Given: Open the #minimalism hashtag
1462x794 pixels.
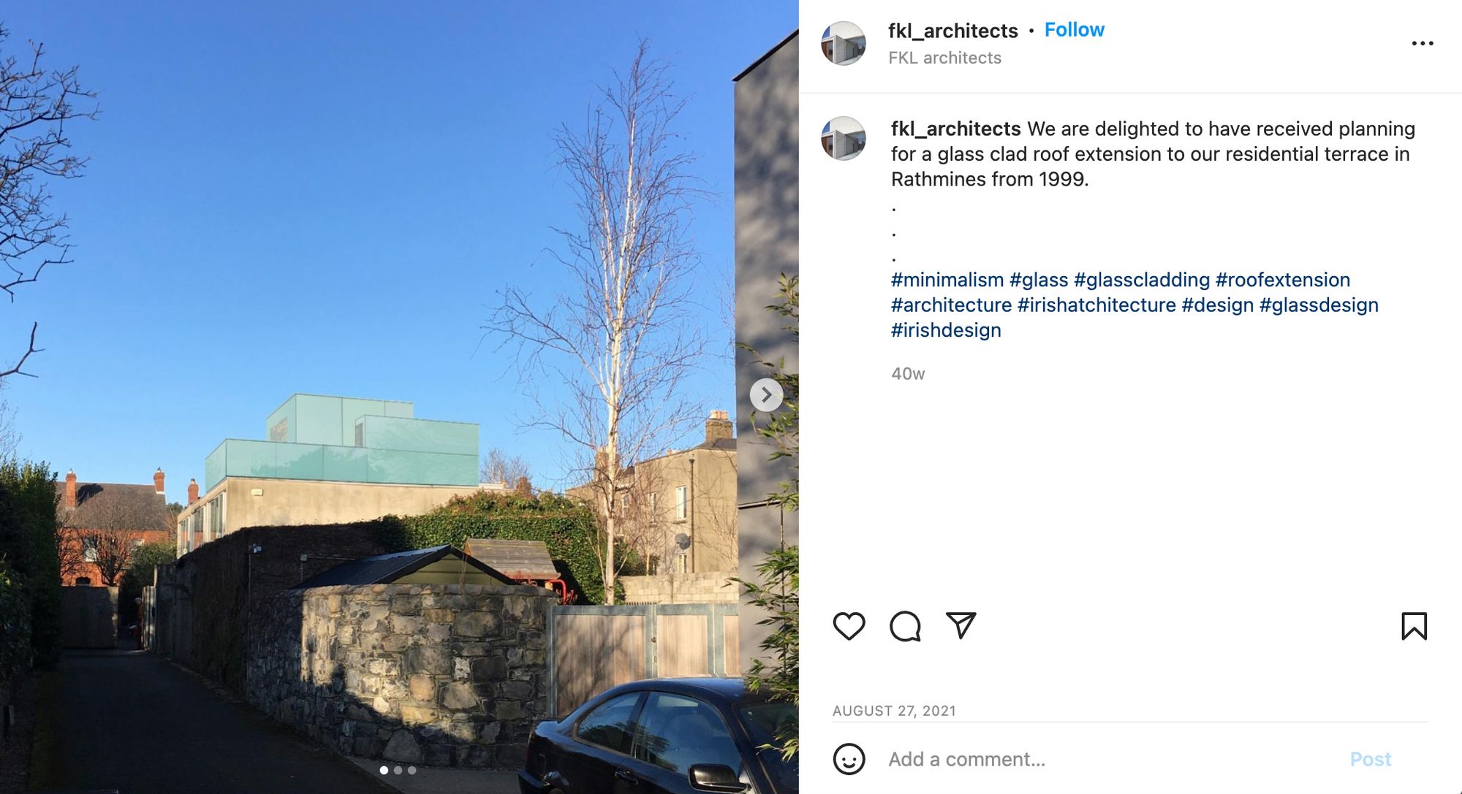Looking at the screenshot, I should (x=947, y=280).
